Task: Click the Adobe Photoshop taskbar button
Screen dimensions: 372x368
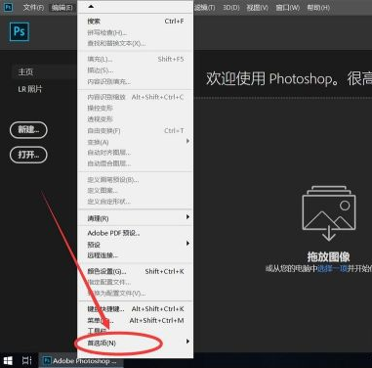Action: click(80, 361)
